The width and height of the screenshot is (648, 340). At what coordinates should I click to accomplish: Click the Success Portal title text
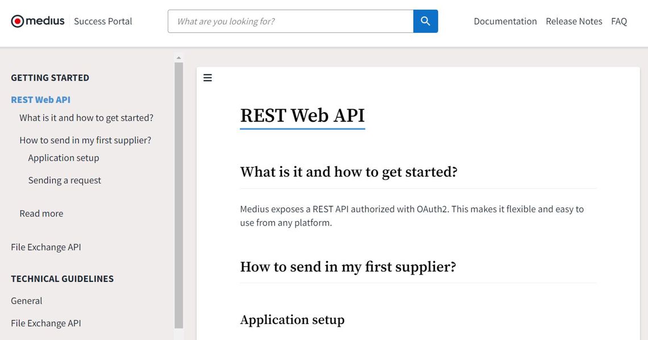coord(103,22)
